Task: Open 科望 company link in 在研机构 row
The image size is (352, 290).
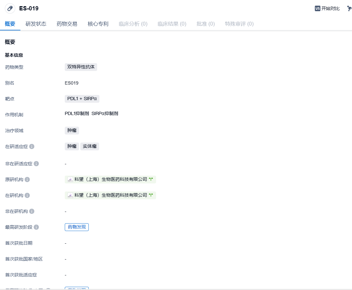Action: click(110, 195)
